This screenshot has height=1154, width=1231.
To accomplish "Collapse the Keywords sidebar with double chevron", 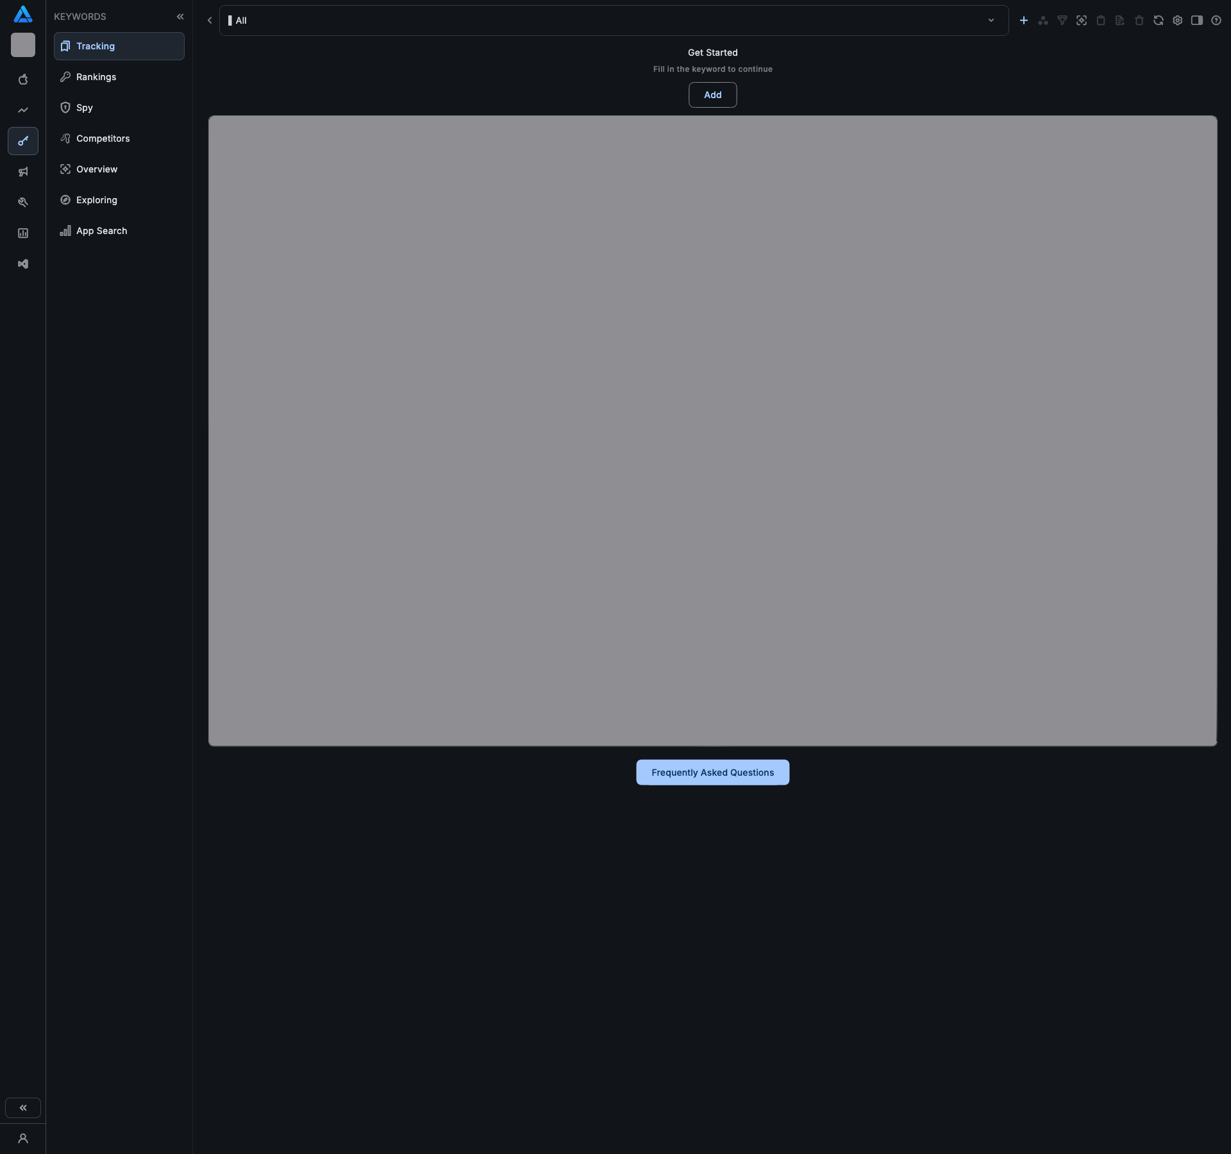I will 180,17.
